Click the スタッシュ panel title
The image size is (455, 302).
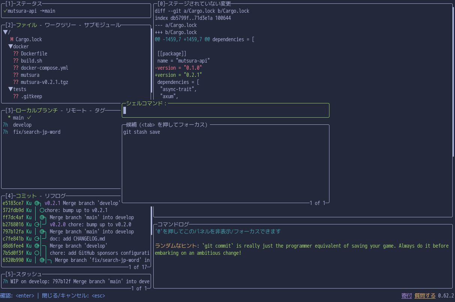pos(29,274)
